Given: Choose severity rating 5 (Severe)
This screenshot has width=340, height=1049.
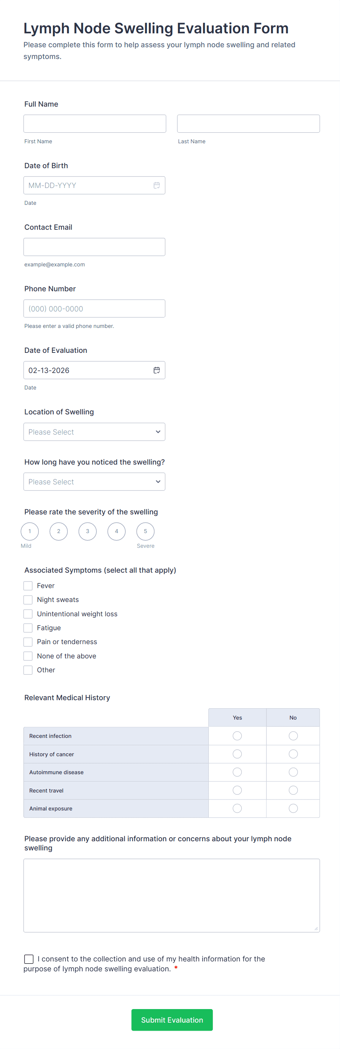Looking at the screenshot, I should (146, 531).
